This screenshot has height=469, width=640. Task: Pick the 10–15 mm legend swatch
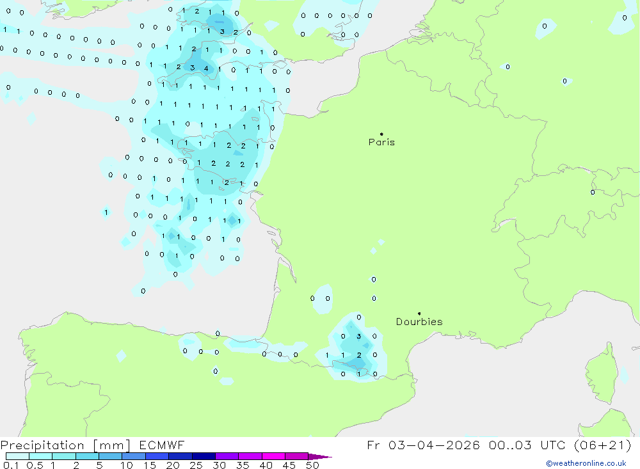pos(134,456)
